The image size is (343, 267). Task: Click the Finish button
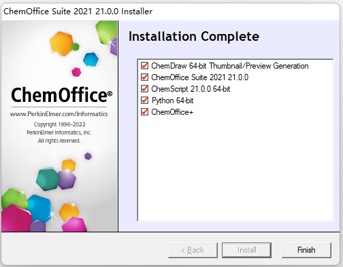pos(306,250)
